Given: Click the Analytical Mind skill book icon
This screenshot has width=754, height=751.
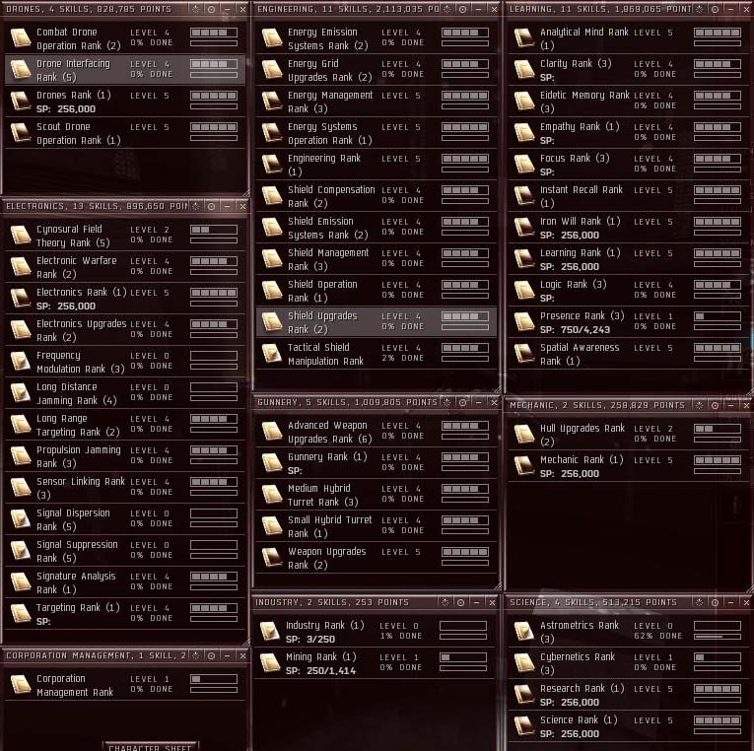Looking at the screenshot, I should point(523,38).
